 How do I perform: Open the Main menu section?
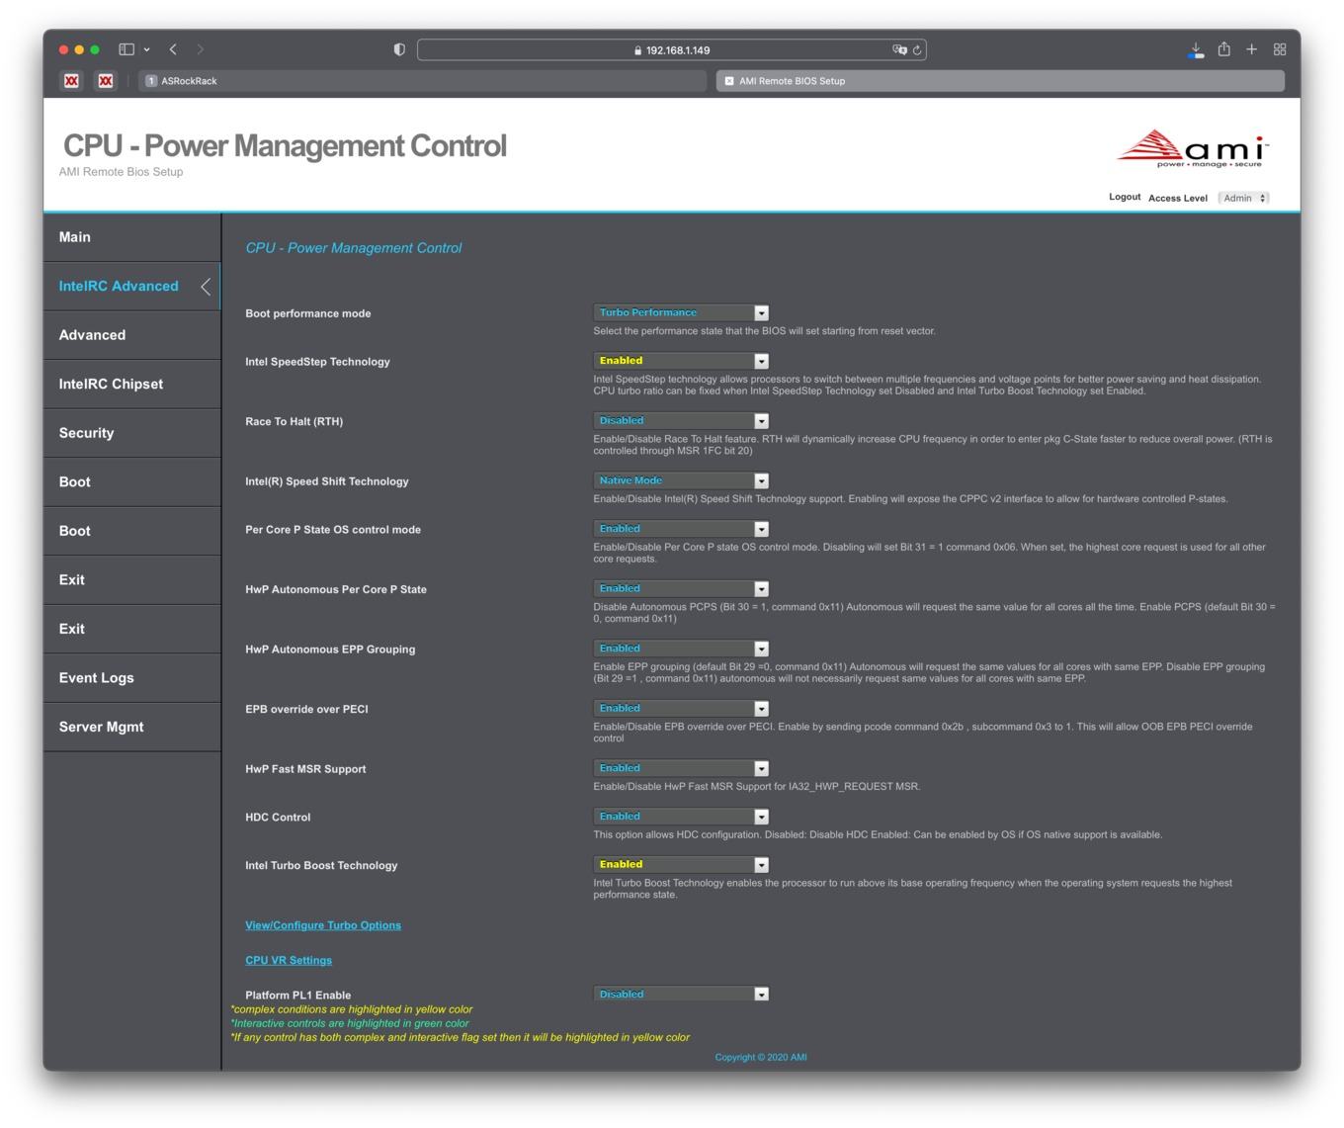tap(132, 237)
